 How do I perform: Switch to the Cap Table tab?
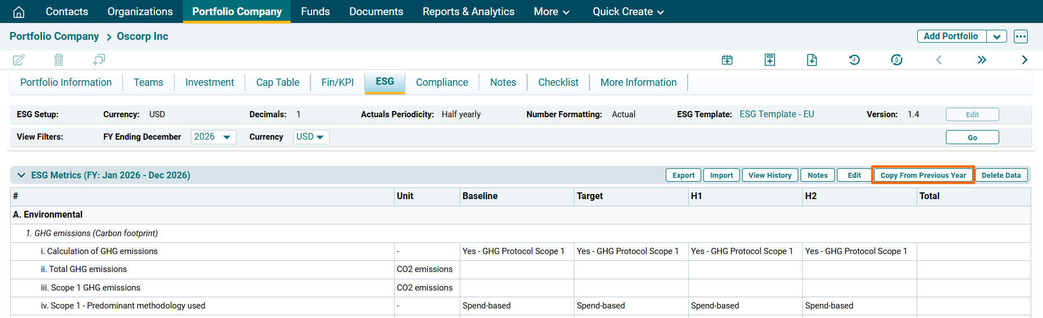coord(277,82)
